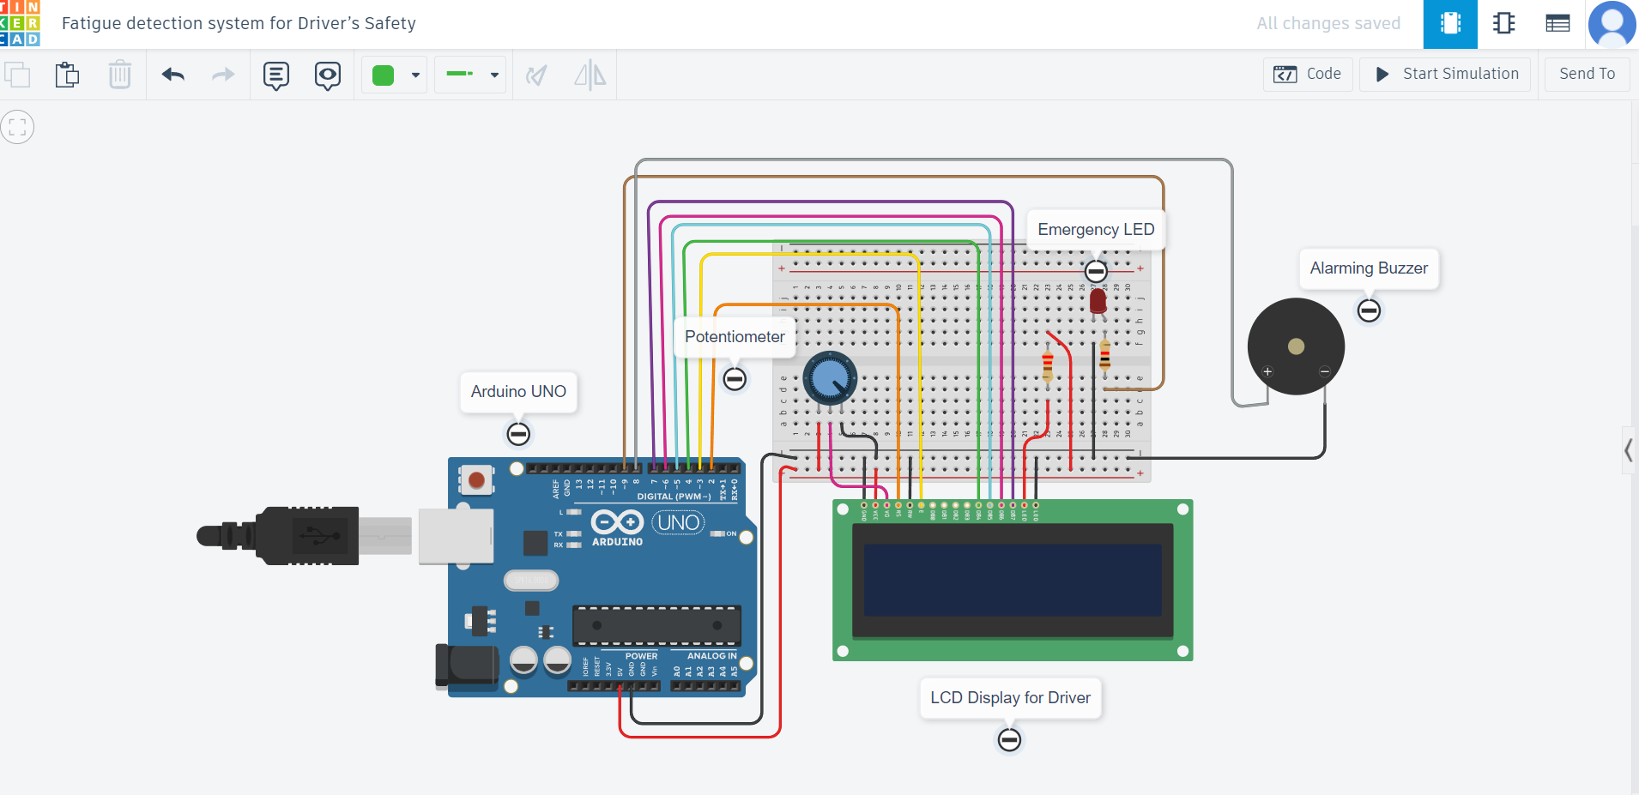Open the component color dropdown

414,75
